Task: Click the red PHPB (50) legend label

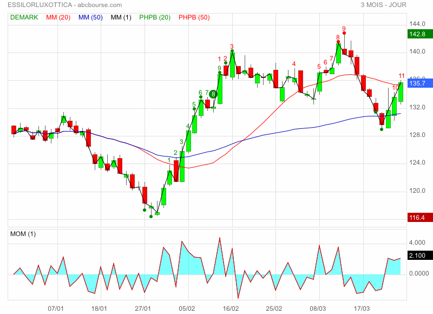Action: (x=194, y=17)
